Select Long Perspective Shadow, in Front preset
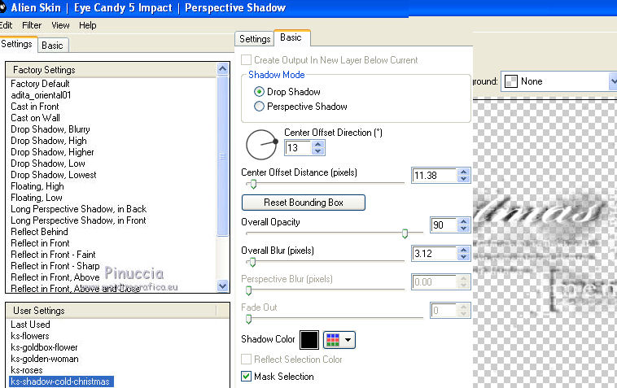 pyautogui.click(x=79, y=220)
